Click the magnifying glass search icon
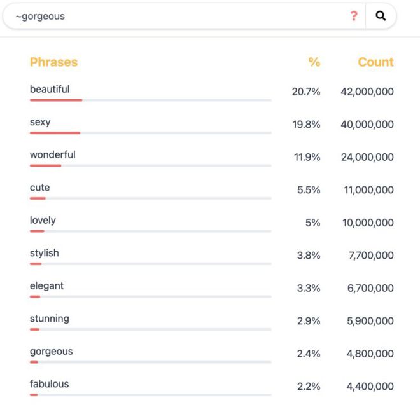Screen dimensions: 420x405 381,16
